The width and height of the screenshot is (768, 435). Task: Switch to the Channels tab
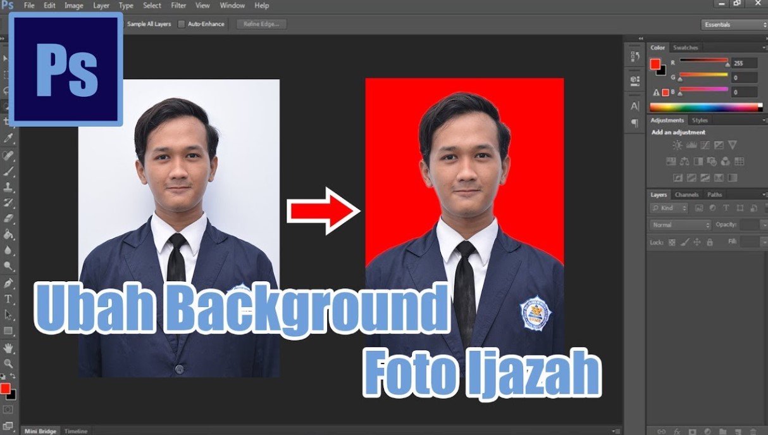(x=686, y=194)
